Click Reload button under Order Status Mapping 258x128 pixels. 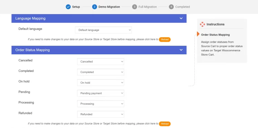pos(165,124)
